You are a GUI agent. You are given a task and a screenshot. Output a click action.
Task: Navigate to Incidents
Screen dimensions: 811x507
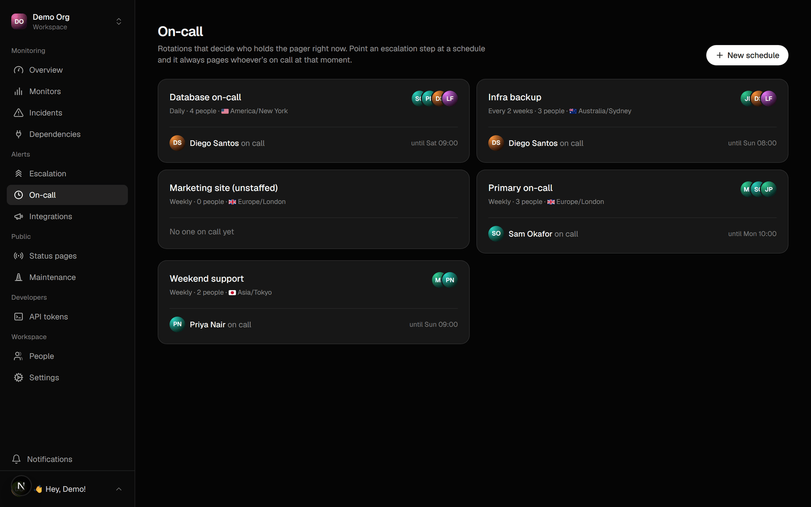pyautogui.click(x=67, y=113)
